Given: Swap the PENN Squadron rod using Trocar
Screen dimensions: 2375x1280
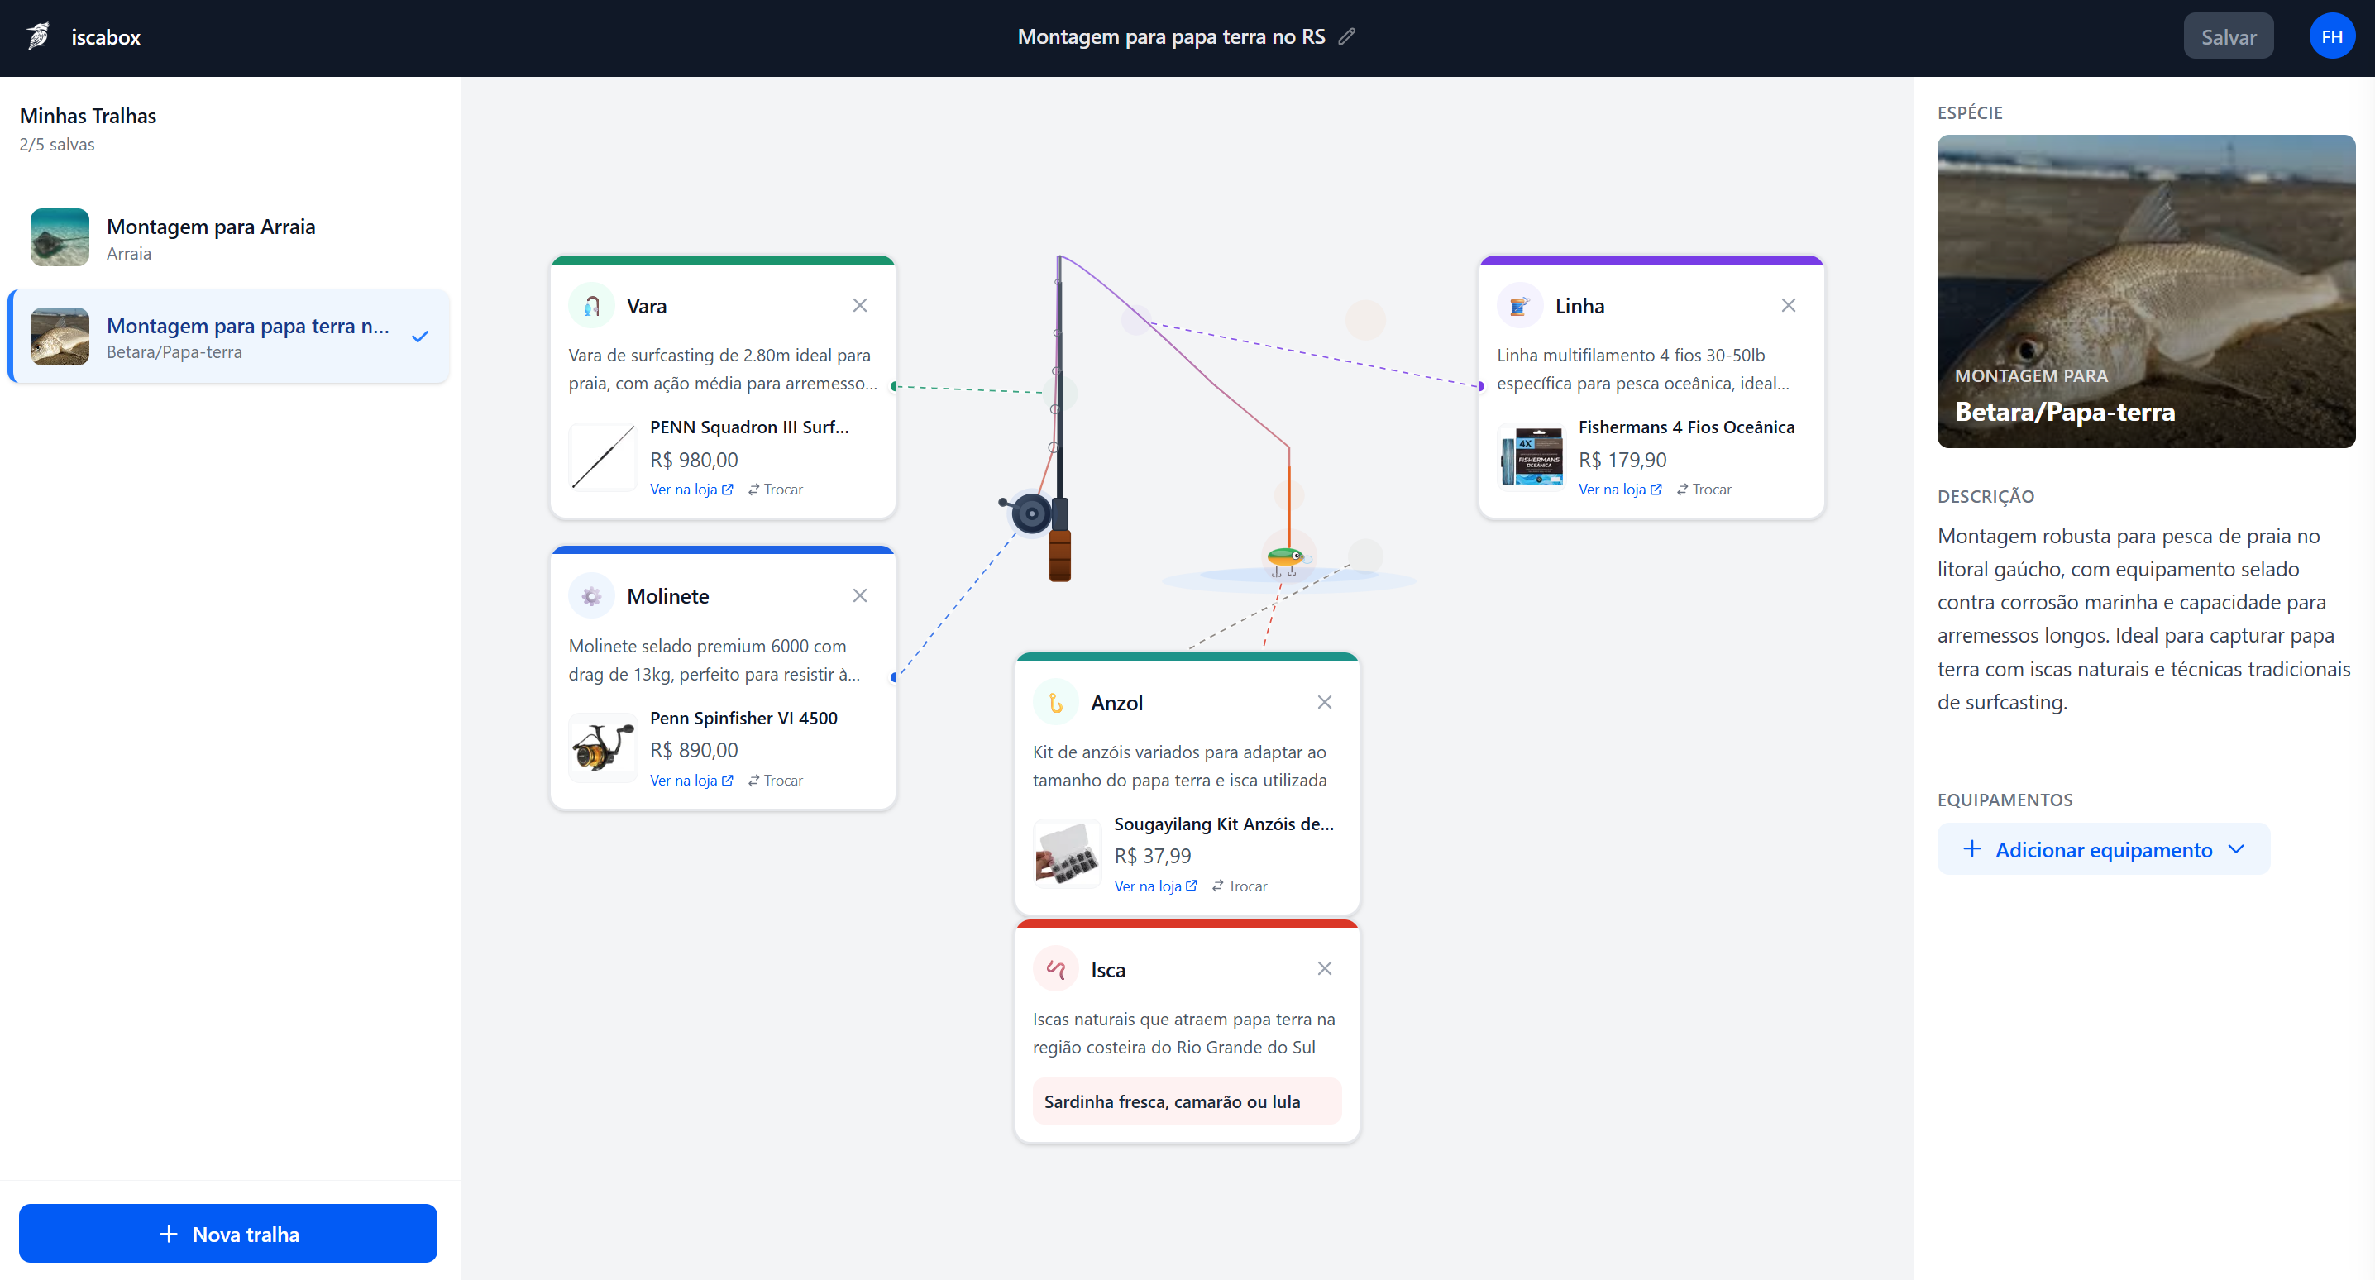Looking at the screenshot, I should click(x=776, y=490).
